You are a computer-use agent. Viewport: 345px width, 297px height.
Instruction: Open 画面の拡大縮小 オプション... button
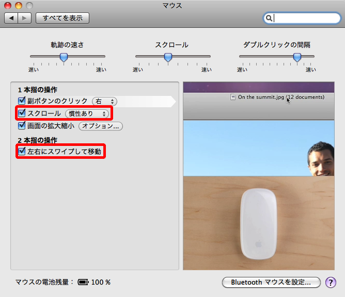point(101,126)
